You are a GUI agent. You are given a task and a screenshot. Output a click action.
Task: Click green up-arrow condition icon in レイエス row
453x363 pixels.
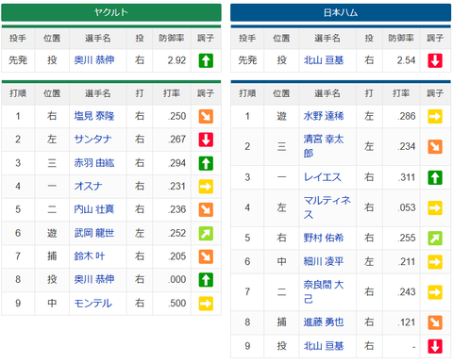coord(435,177)
